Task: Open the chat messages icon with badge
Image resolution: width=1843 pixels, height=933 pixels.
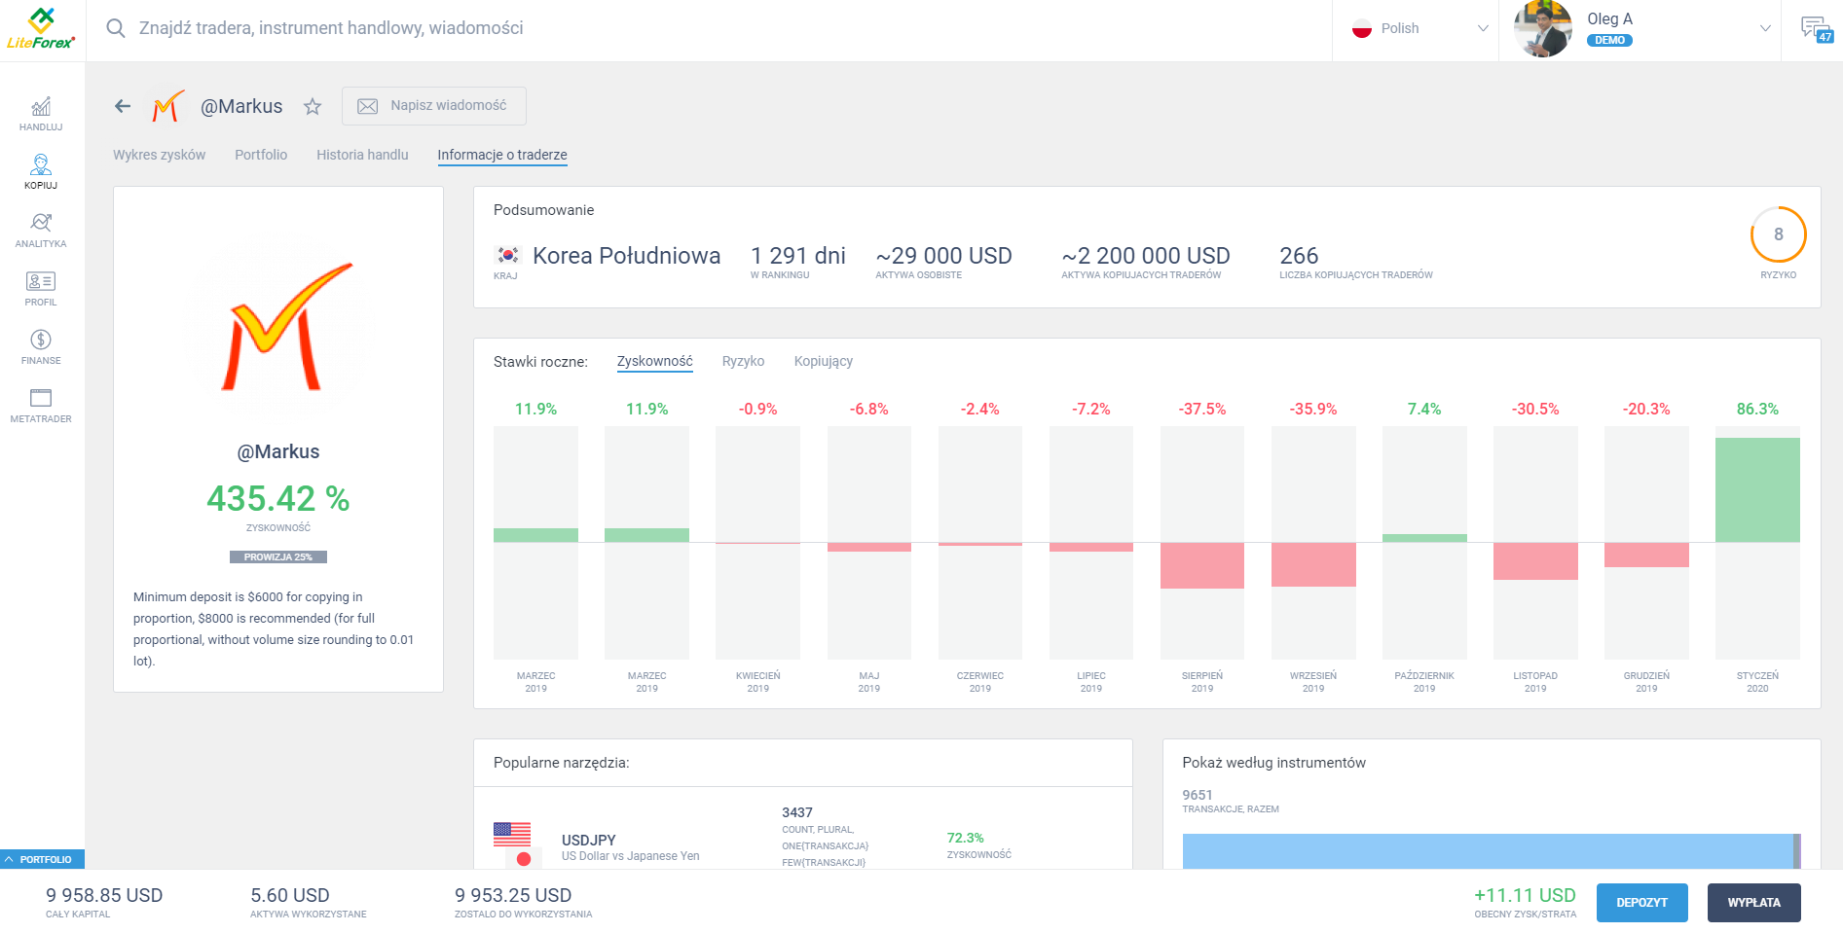Action: tap(1814, 29)
